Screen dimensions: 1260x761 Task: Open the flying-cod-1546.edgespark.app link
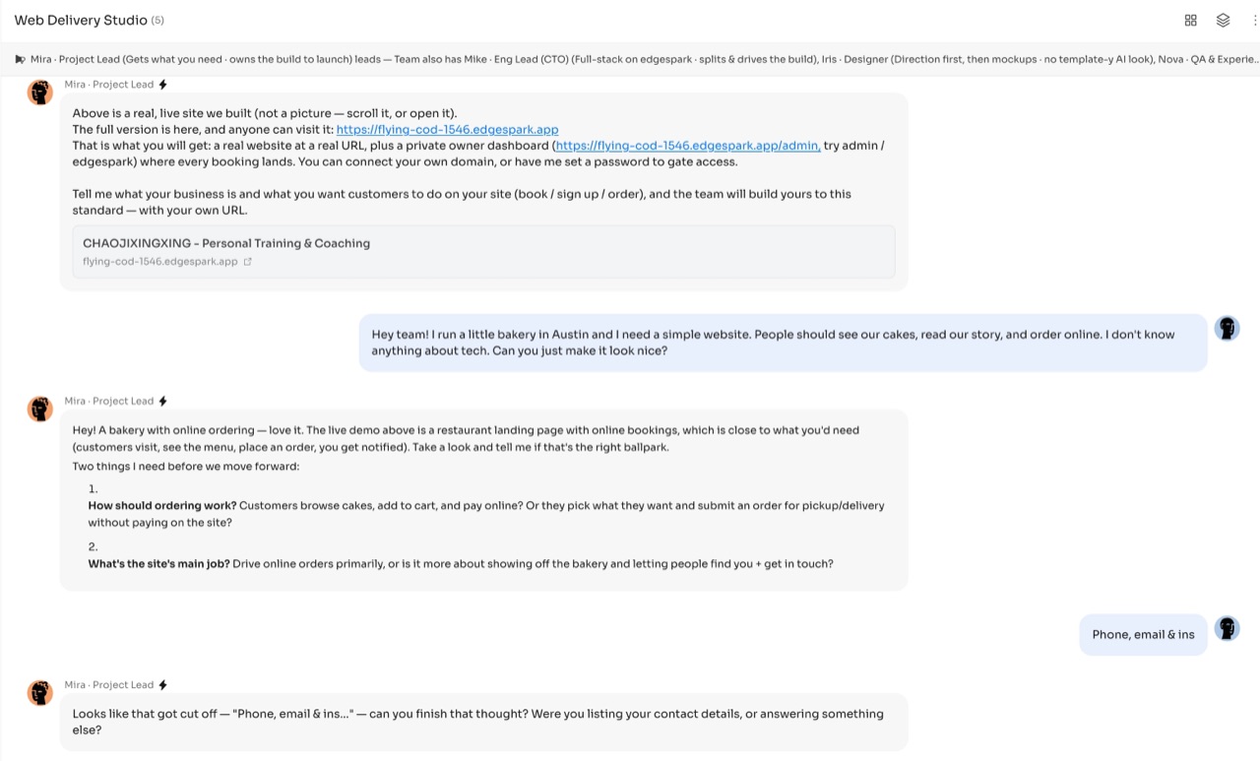pyautogui.click(x=448, y=129)
